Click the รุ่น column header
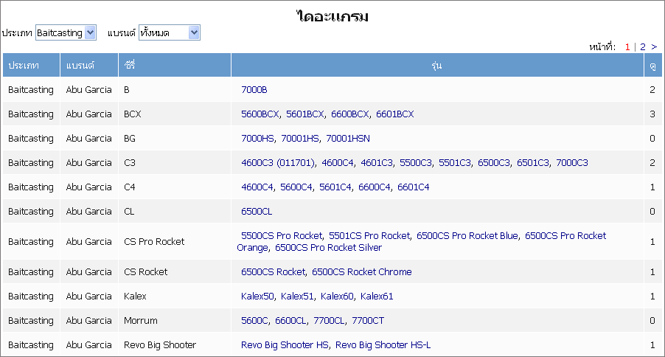 coord(437,65)
